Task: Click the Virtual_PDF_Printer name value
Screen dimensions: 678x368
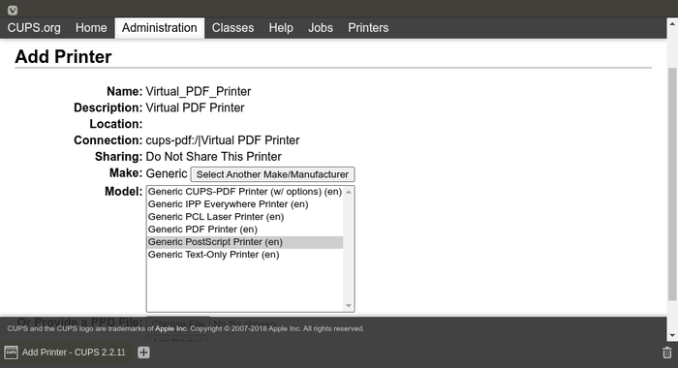Action: 199,92
